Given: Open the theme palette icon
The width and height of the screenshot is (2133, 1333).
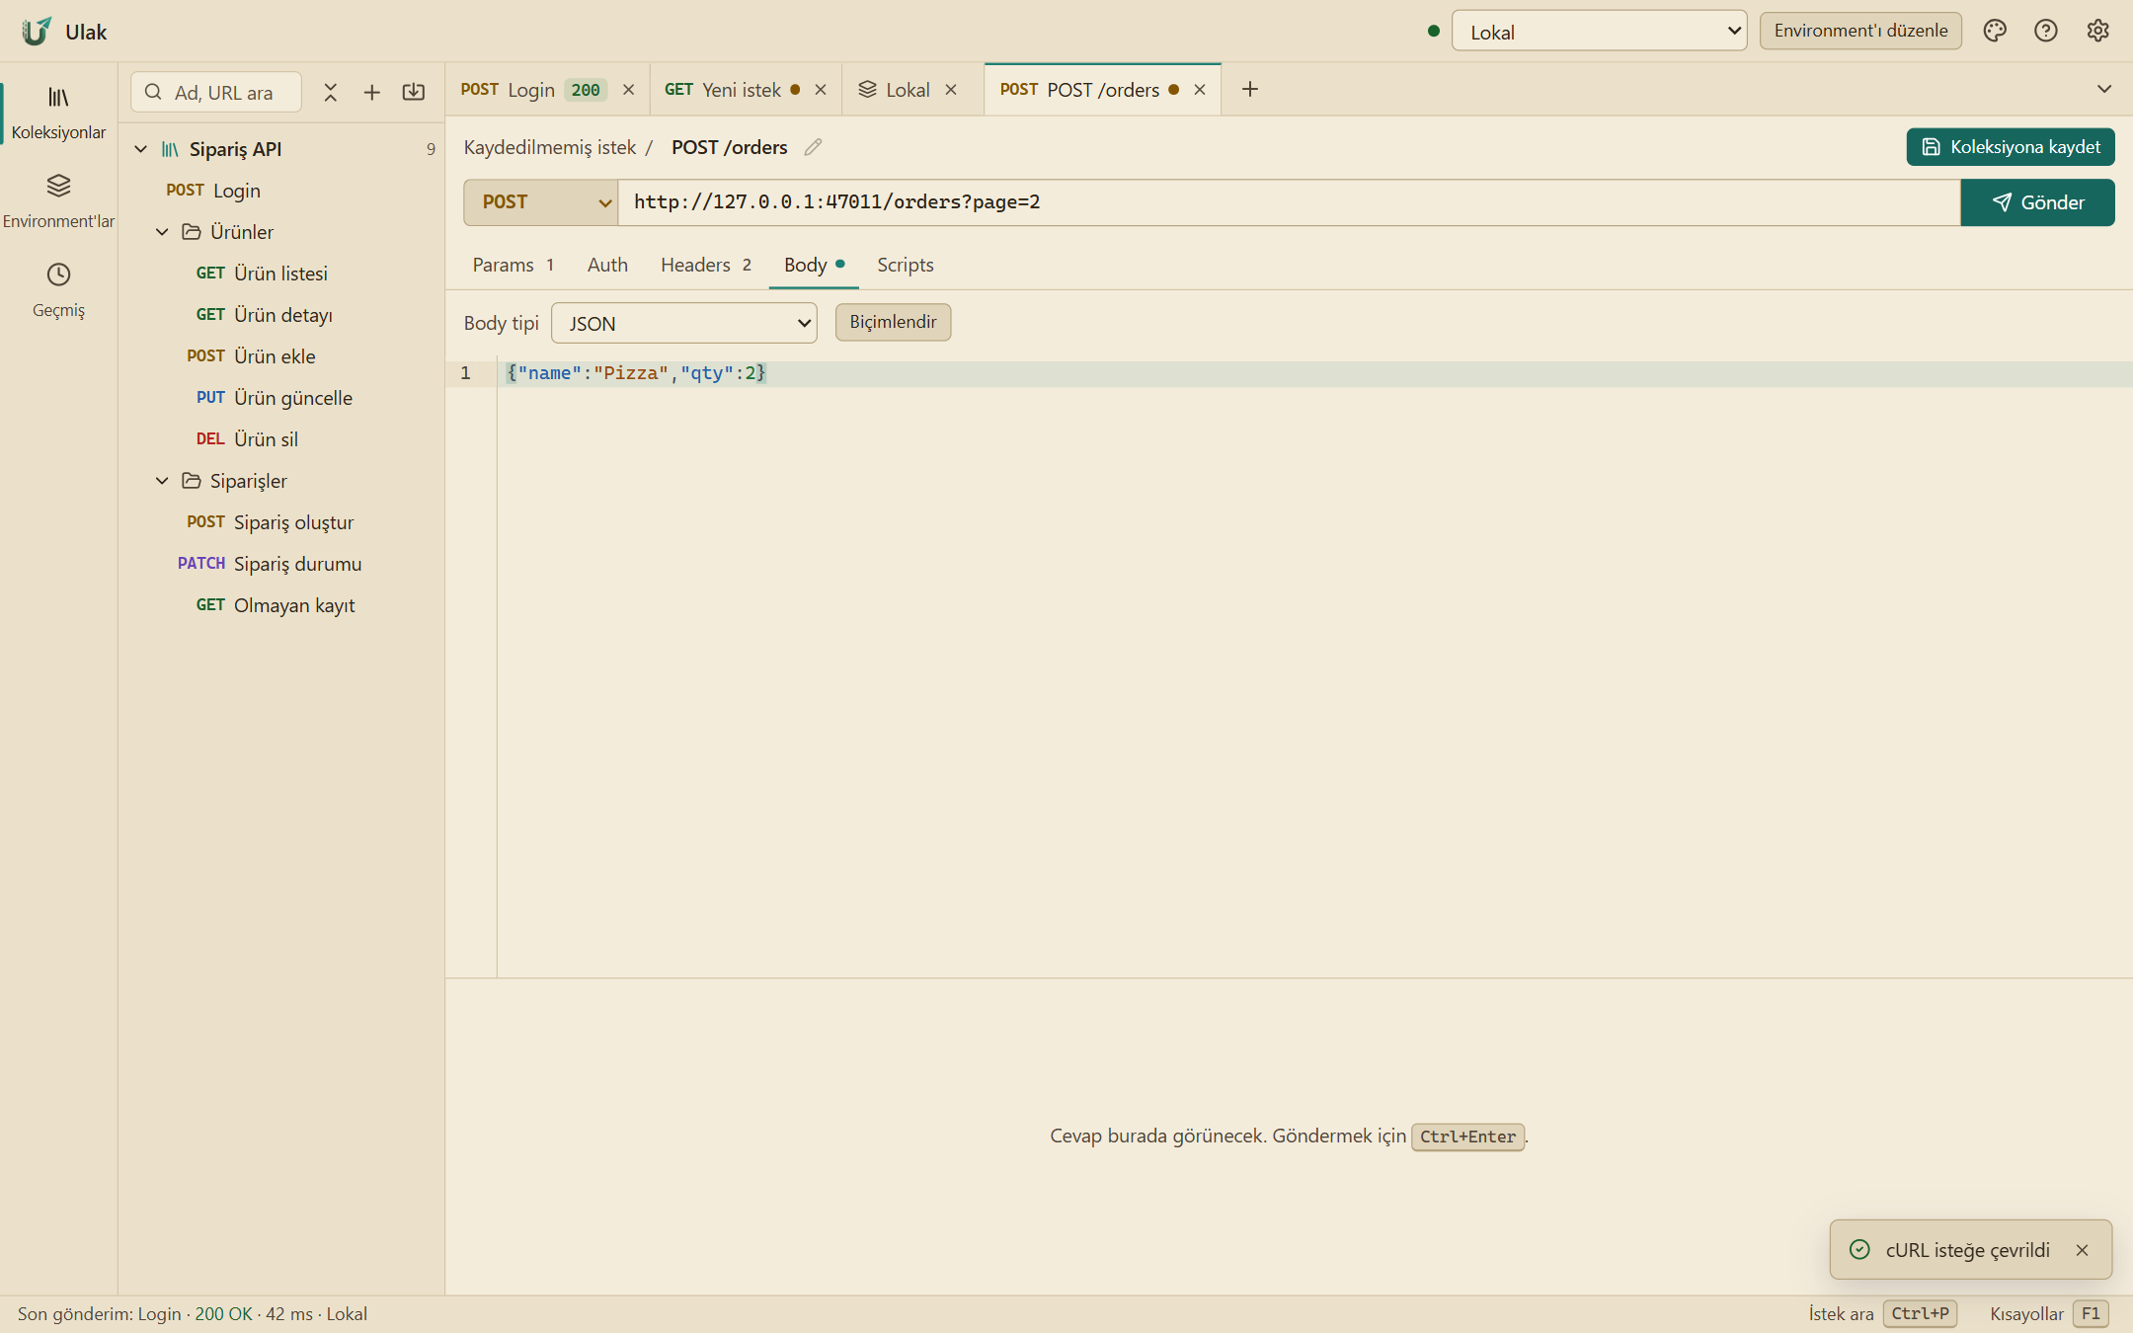Looking at the screenshot, I should coord(1995,31).
